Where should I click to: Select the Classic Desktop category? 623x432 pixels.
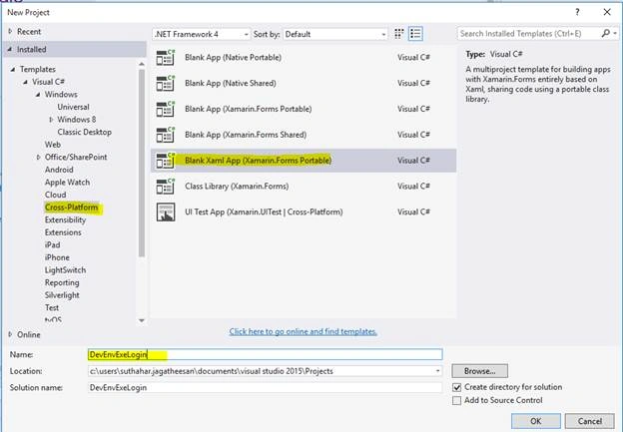pyautogui.click(x=84, y=132)
